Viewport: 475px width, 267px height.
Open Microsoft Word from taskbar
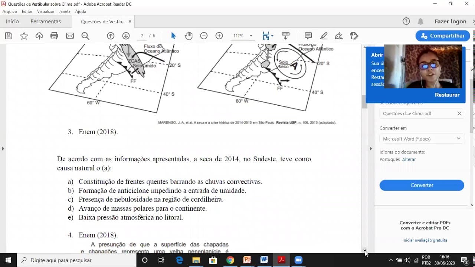[264, 260]
